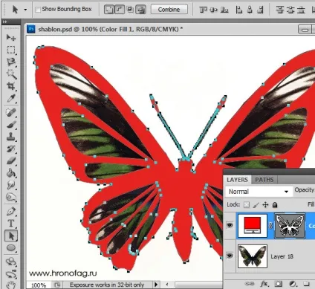Enable the Show Bounding Box checkbox
This screenshot has width=315, height=289.
pos(38,10)
